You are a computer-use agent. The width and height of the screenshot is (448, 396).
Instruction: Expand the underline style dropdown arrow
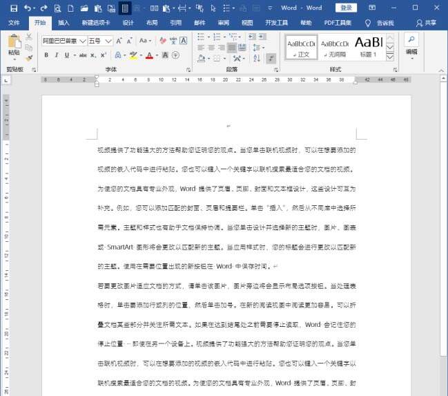pyautogui.click(x=75, y=55)
